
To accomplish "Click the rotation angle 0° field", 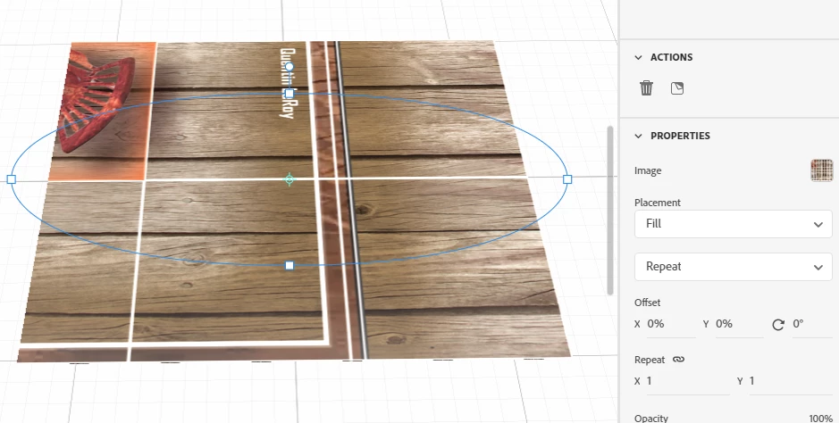I will (x=811, y=324).
